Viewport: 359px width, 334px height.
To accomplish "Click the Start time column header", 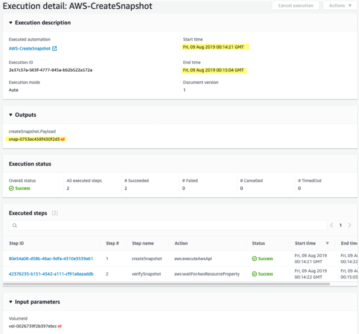I will pyautogui.click(x=305, y=243).
